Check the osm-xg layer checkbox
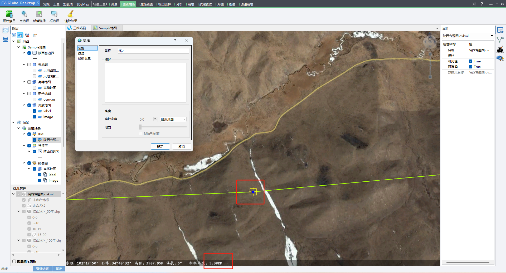The image size is (506, 273). (x=35, y=99)
